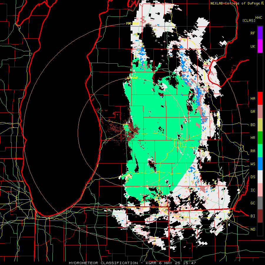Click the BD olive-yellow legend swatch
265x265 pixels.
(x=260, y=125)
